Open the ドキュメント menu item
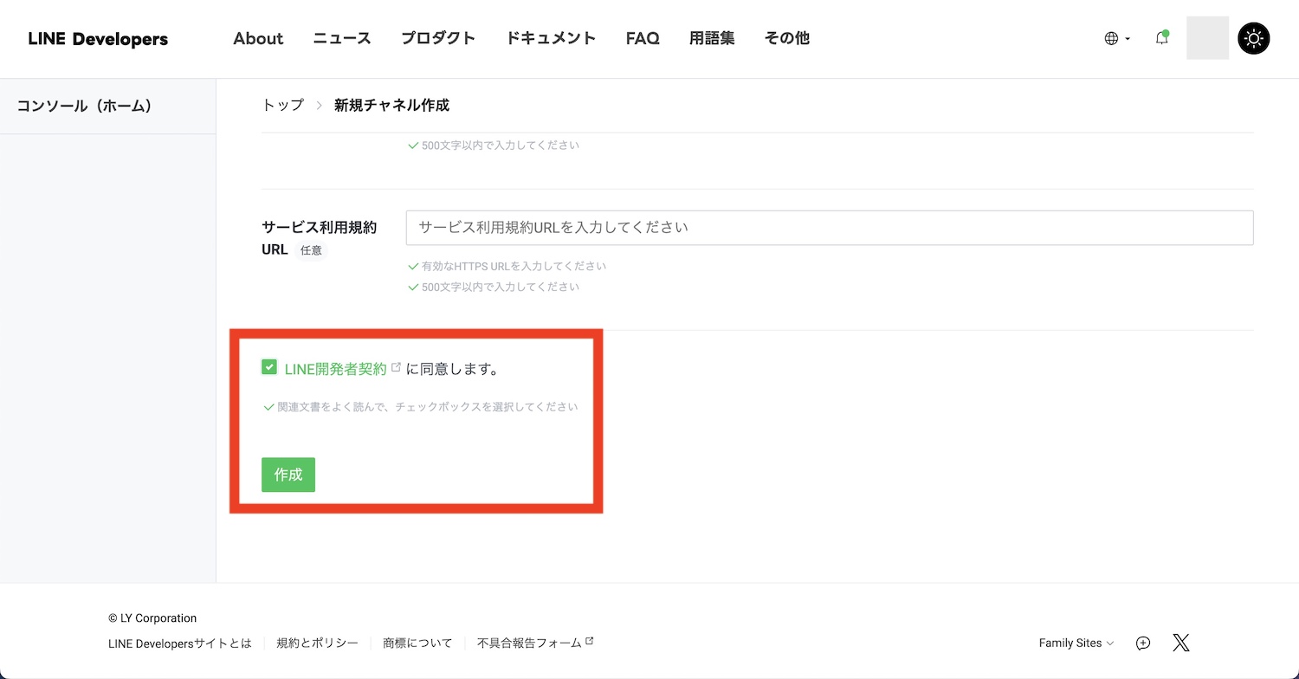Image resolution: width=1299 pixels, height=679 pixels. 551,38
